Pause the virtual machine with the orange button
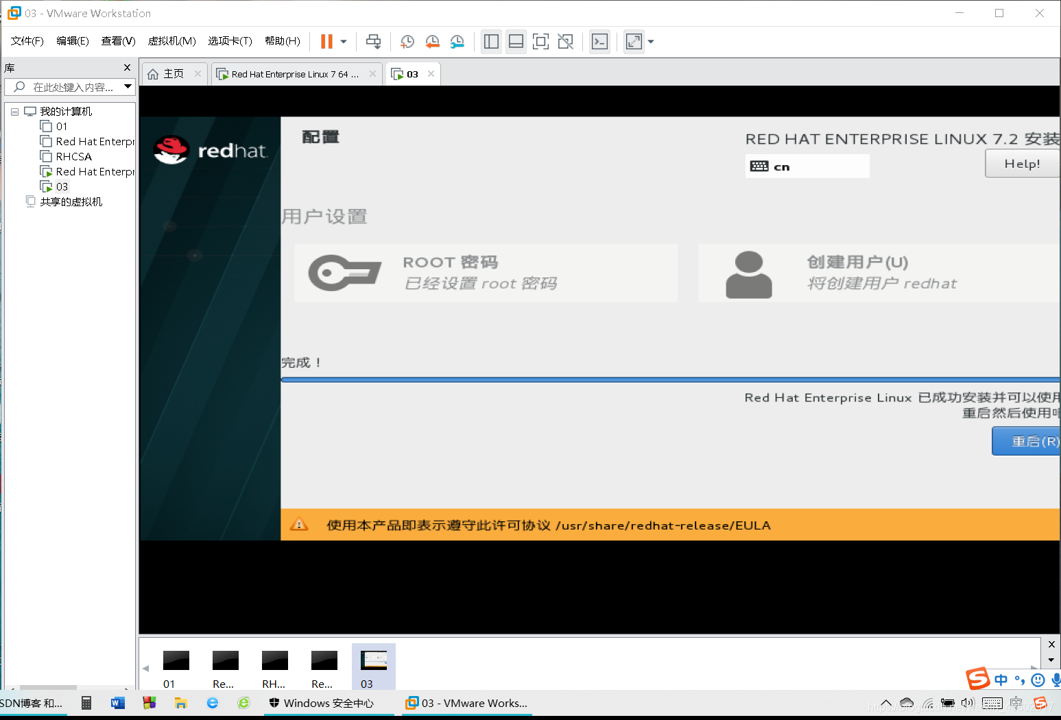Image resolution: width=1061 pixels, height=720 pixels. click(x=326, y=42)
